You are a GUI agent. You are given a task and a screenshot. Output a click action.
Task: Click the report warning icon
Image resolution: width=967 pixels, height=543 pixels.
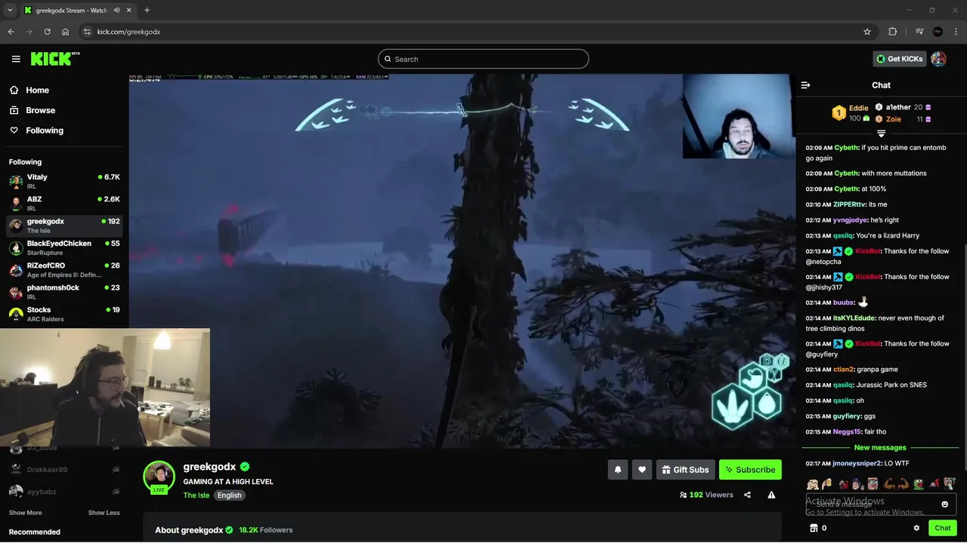(x=771, y=495)
